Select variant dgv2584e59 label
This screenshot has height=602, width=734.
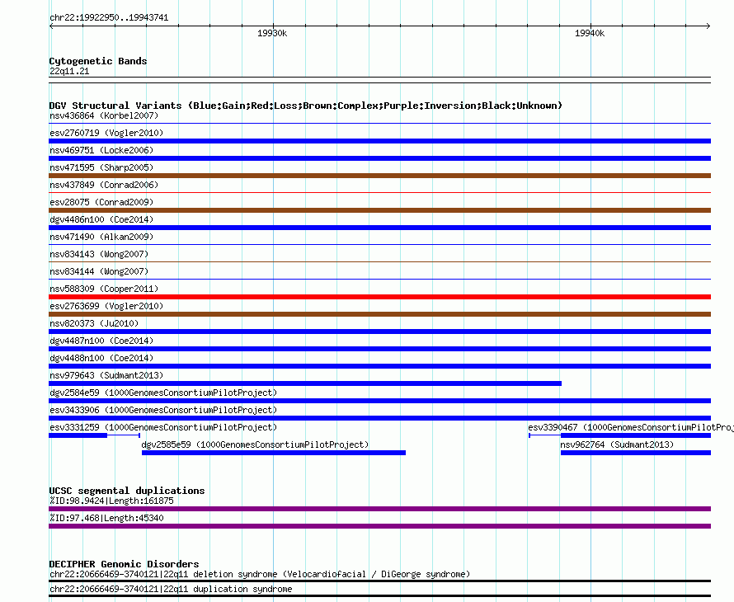(x=163, y=393)
